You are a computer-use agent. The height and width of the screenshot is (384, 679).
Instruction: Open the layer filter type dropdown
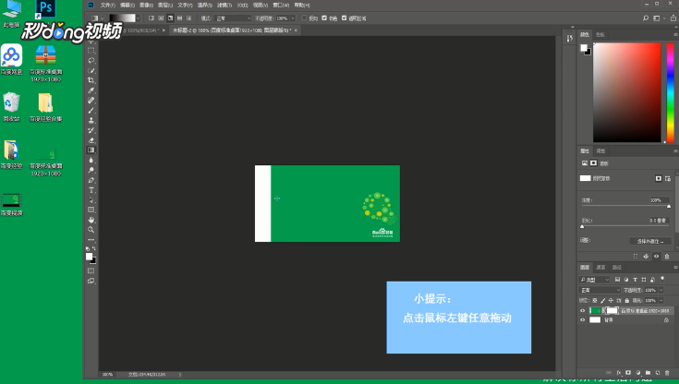tap(595, 280)
